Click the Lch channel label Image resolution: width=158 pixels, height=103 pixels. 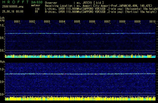pyautogui.click(x=2, y=18)
